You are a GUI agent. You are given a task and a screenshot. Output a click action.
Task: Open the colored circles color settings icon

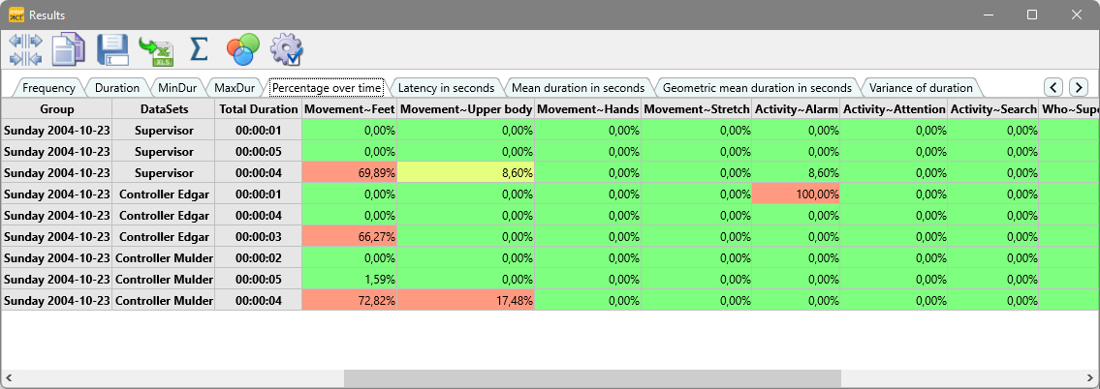[242, 49]
